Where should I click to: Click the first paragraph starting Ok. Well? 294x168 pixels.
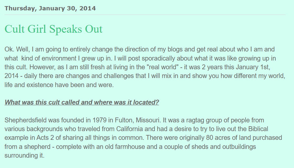(145, 67)
